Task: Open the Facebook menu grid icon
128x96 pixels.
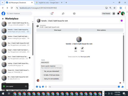Action: click(114, 14)
